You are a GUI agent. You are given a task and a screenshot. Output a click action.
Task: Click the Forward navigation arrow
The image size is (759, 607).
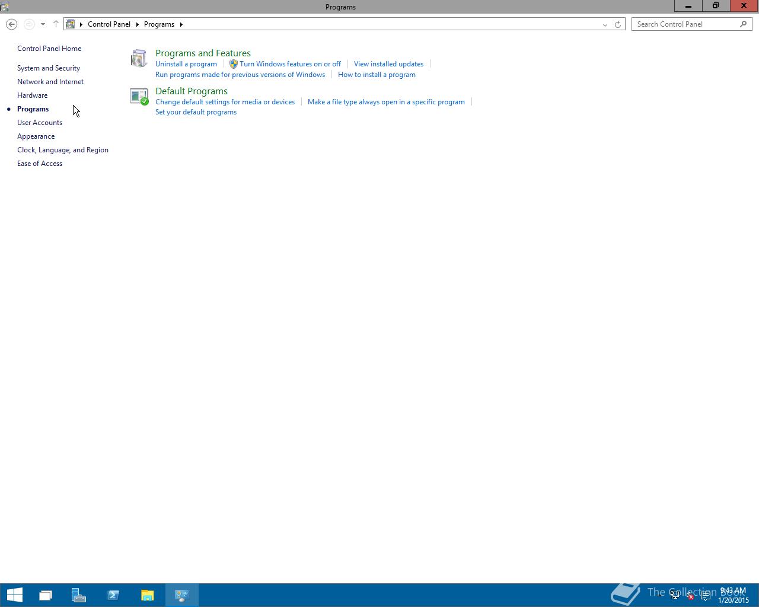29,24
